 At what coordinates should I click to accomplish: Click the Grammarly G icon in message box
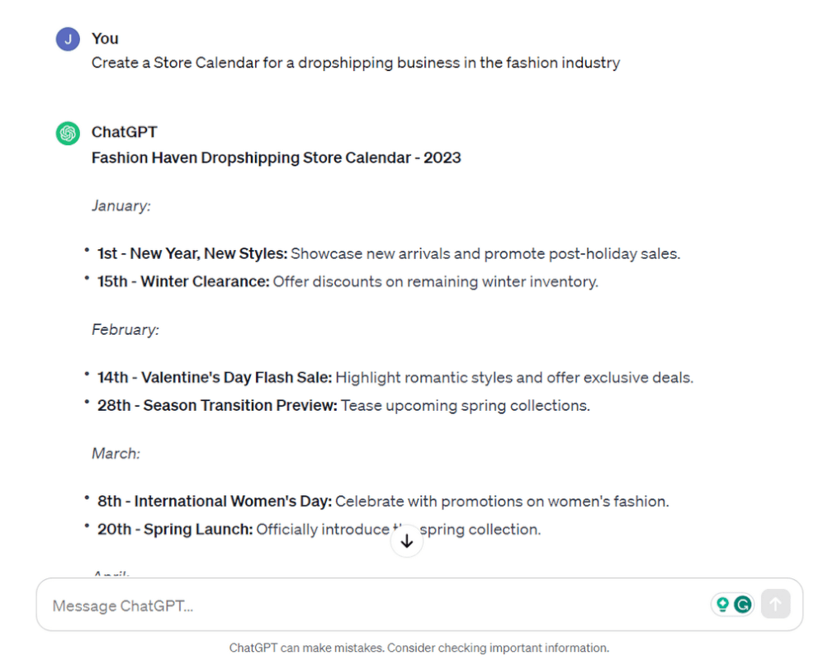[x=743, y=604]
